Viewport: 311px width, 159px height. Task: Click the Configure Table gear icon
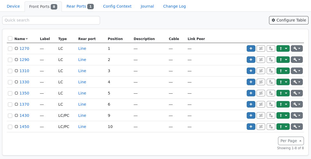(289, 20)
